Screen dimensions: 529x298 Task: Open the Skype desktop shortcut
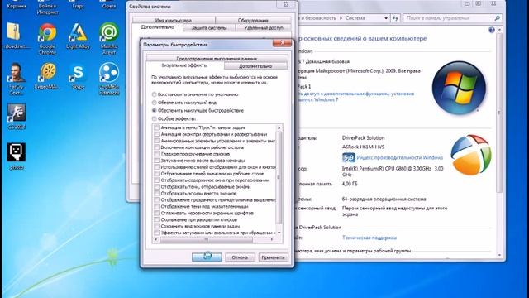coord(78,76)
